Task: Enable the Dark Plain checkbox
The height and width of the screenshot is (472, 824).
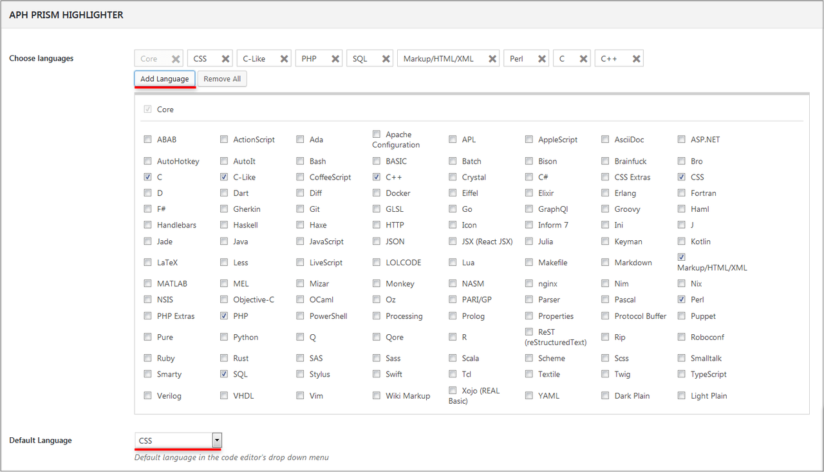Action: tap(606, 395)
